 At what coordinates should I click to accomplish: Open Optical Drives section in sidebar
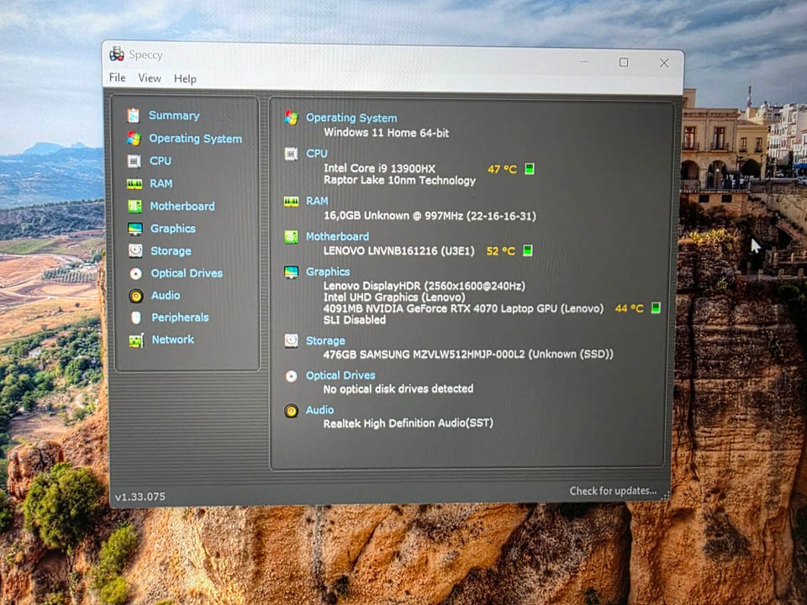[187, 273]
